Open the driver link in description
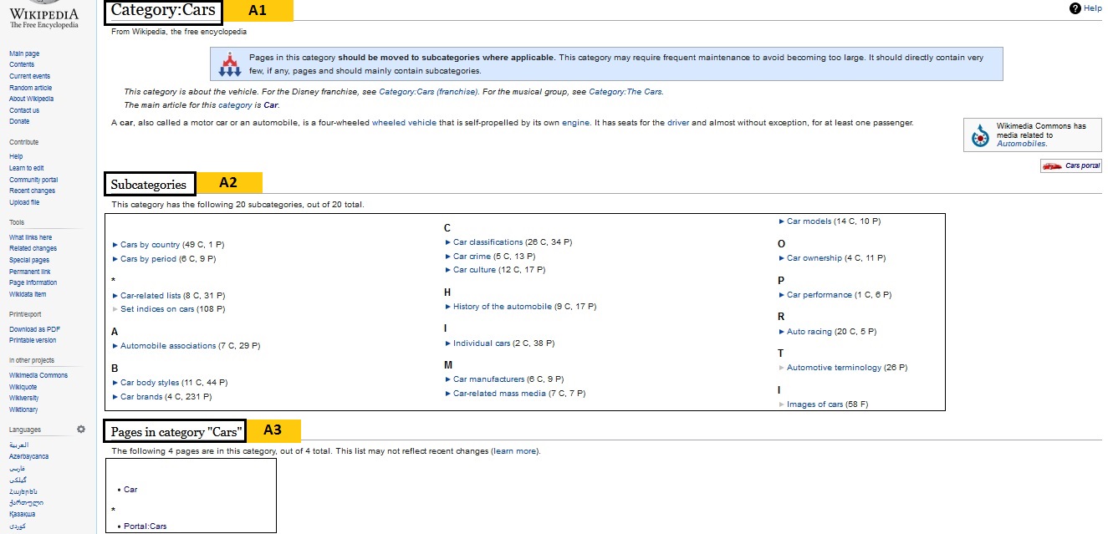This screenshot has height=534, width=1108. (x=678, y=123)
